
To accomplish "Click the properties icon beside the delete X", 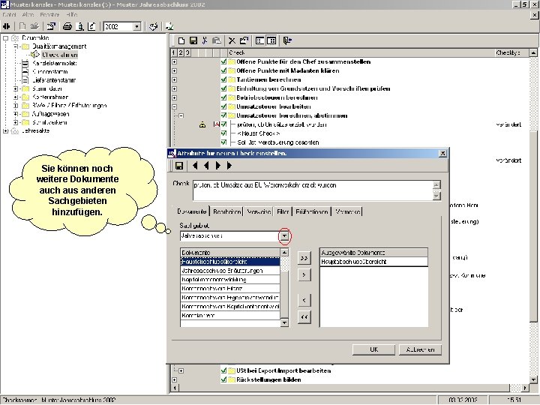I will tap(244, 40).
